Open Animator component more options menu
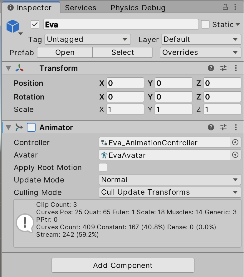Viewport: 244px width, 277px height. tap(236, 127)
